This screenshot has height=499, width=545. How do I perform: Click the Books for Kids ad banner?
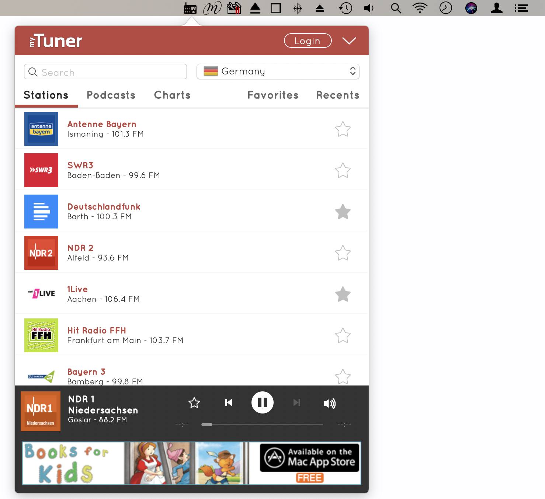coord(191,463)
